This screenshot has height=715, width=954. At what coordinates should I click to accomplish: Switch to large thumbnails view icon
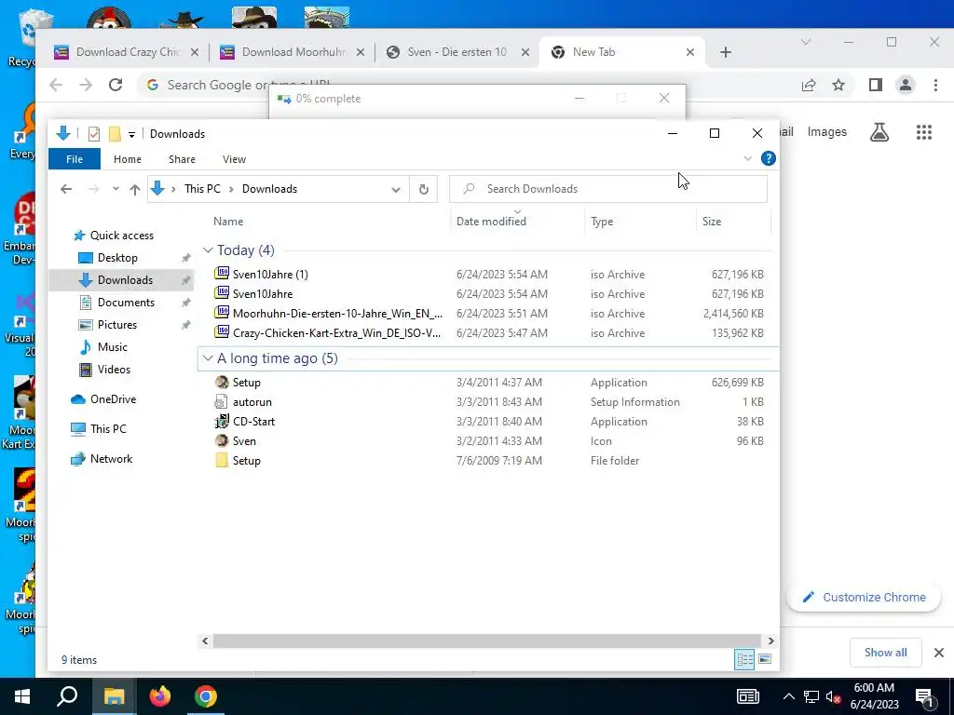pos(766,660)
